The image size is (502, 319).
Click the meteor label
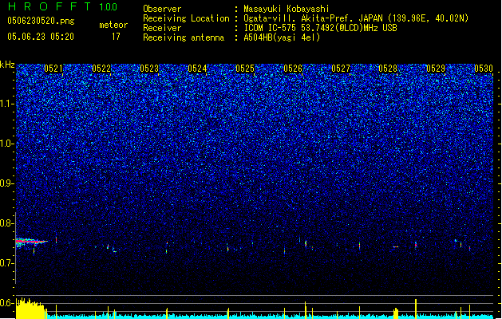[x=113, y=25]
